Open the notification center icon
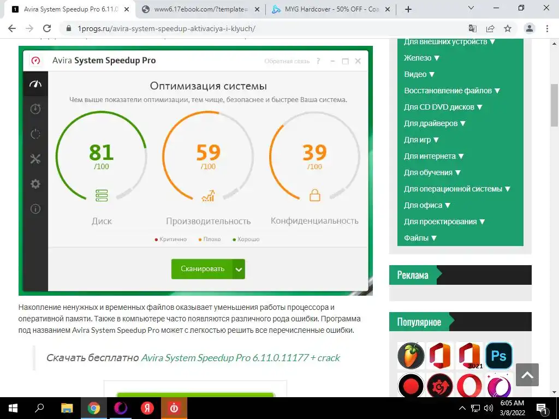 tap(542, 408)
